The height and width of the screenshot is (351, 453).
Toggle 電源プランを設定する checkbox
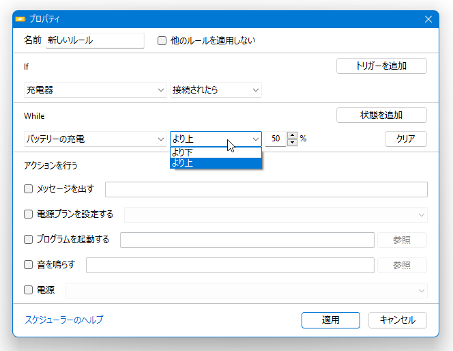pos(29,214)
